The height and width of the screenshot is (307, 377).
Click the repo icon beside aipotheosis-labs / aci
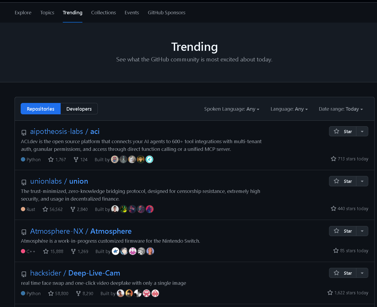point(24,133)
